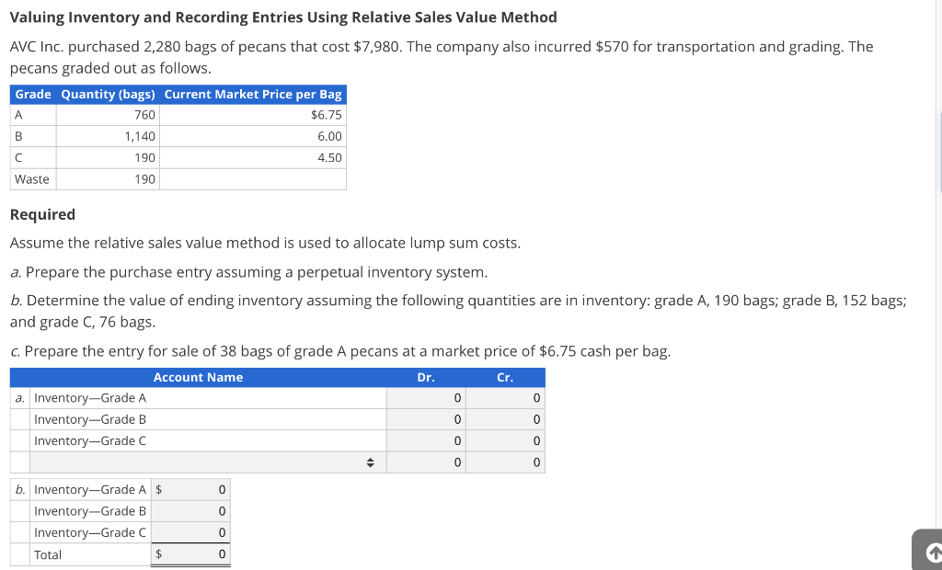This screenshot has height=570, width=942.
Task: Click the Dr. field for Inventory—Grade B entry
Action: [425, 419]
